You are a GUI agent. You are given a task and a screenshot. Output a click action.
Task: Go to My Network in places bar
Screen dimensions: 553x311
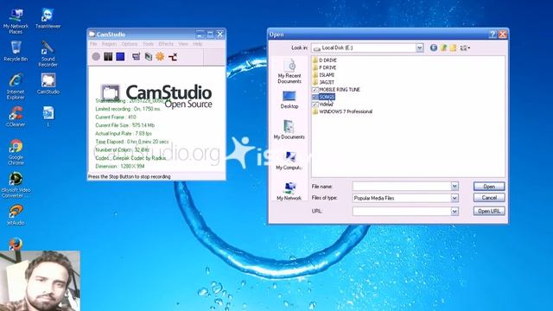point(289,191)
